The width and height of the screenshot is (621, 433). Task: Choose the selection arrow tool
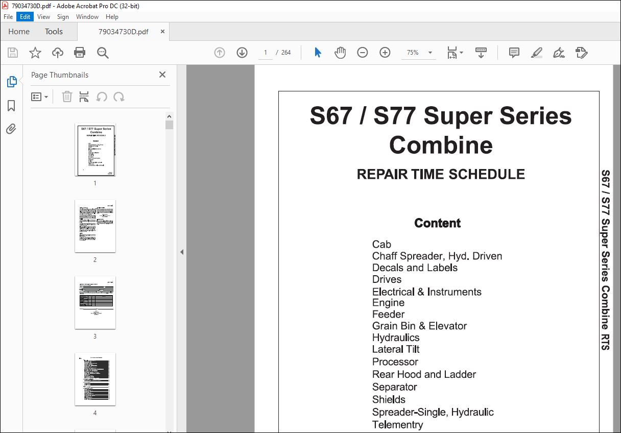318,53
